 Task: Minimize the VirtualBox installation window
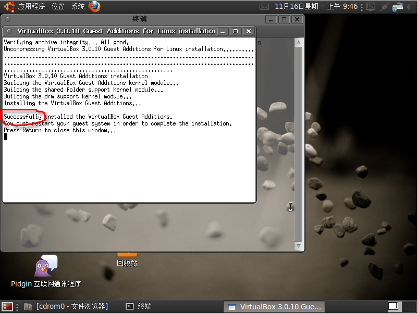(x=223, y=31)
